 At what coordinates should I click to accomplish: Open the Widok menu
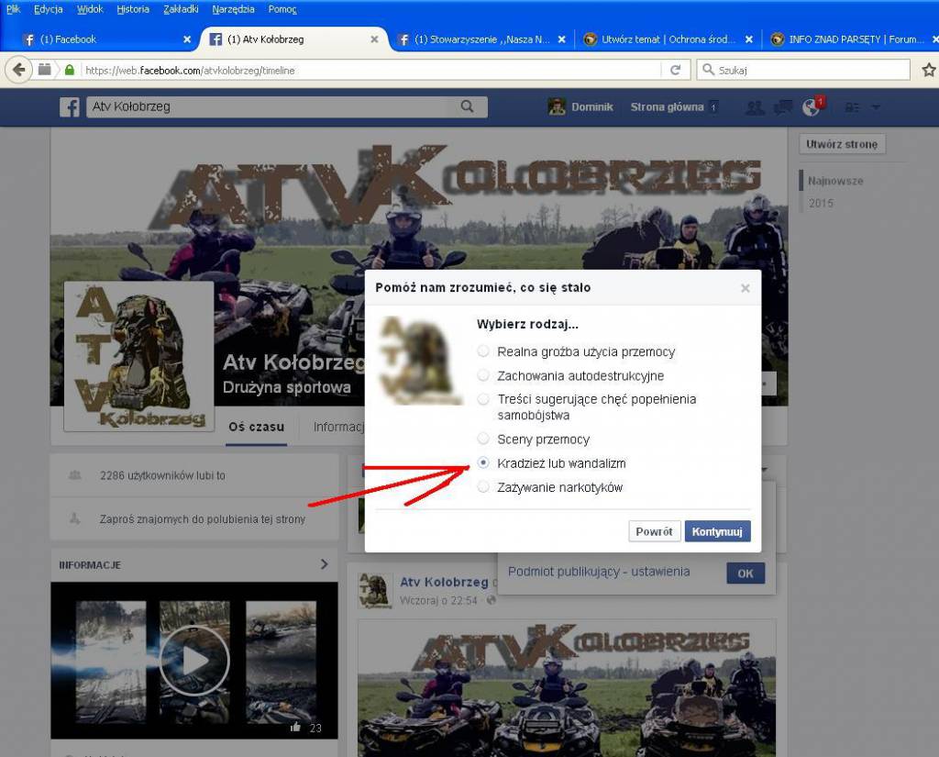90,9
